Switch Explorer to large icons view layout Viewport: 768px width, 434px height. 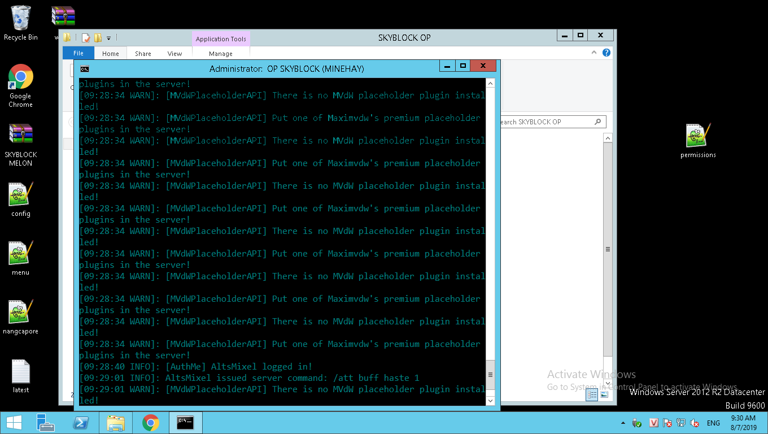click(604, 394)
